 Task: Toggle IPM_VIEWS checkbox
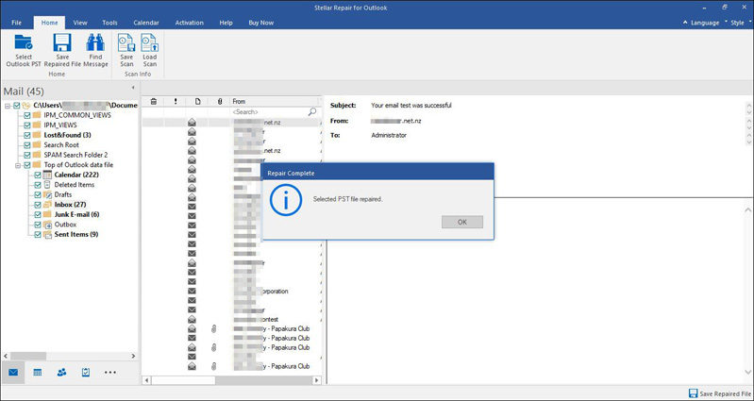[27, 125]
